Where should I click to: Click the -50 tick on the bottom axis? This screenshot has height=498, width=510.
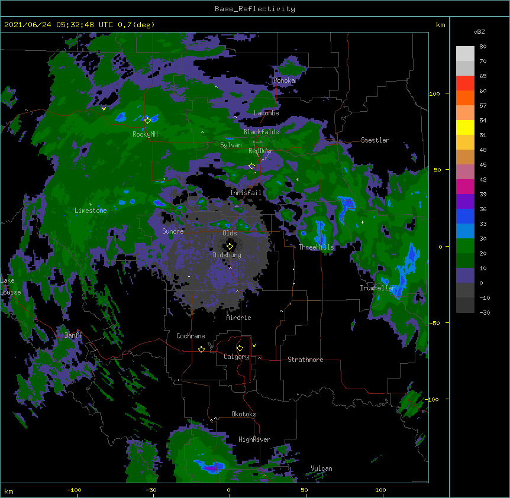click(151, 490)
